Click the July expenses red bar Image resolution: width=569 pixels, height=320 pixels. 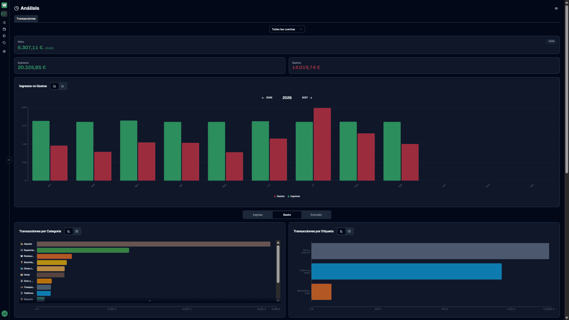pyautogui.click(x=322, y=144)
